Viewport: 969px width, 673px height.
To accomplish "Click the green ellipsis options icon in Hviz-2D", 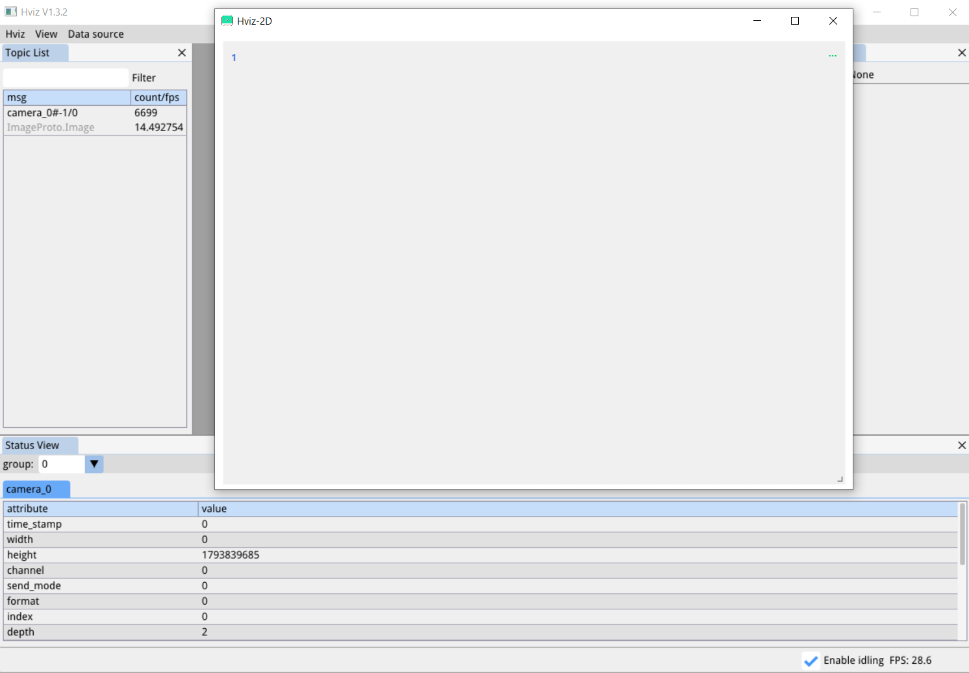I will point(833,56).
